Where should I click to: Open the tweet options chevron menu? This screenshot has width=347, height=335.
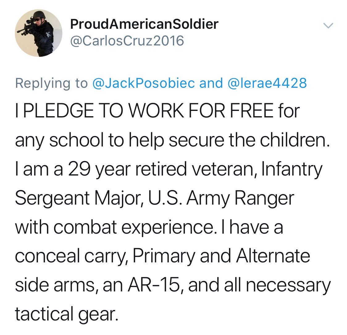(x=328, y=26)
